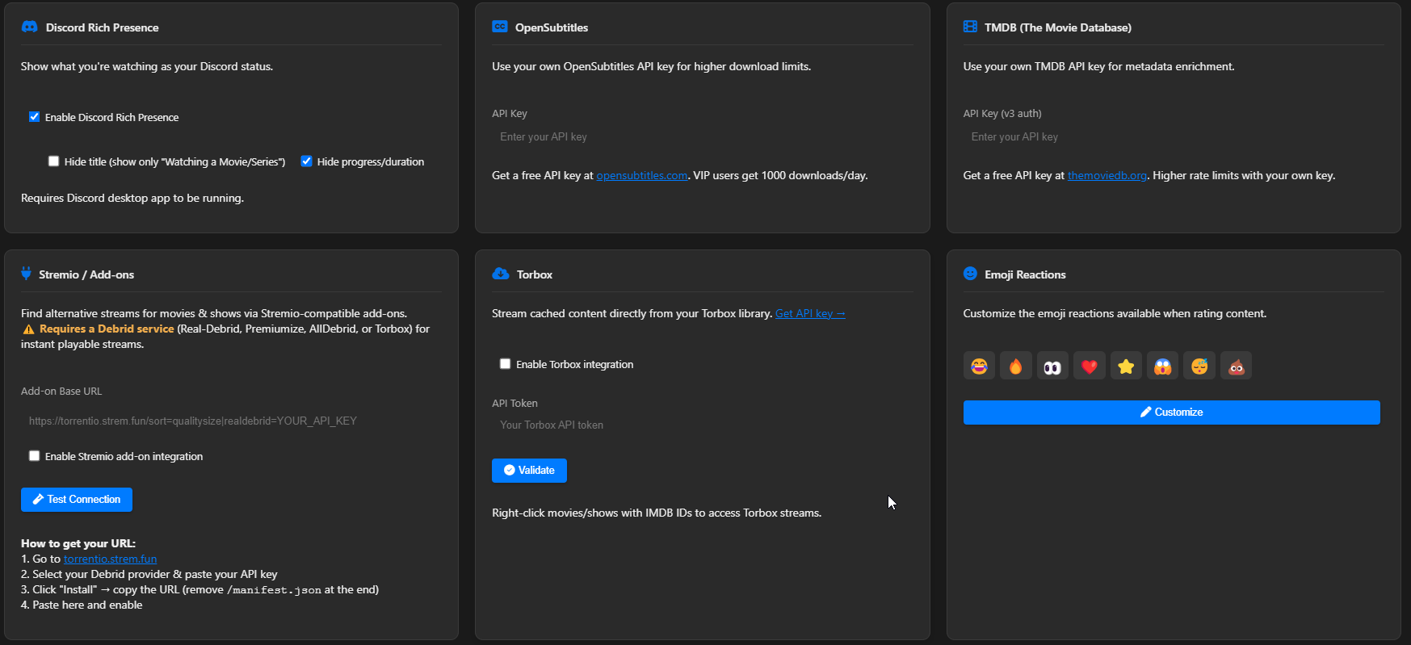
Task: Click the OpenSubtitles CC icon
Action: 500,27
